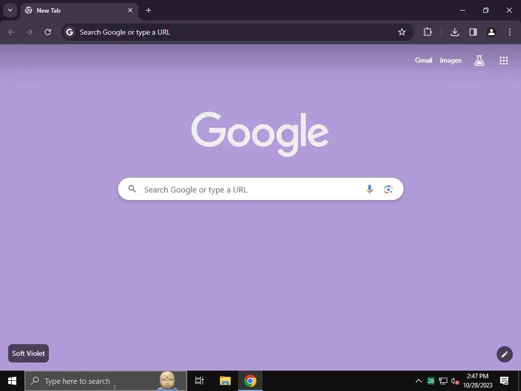Open the Downloads icon
Image resolution: width=521 pixels, height=391 pixels.
[455, 32]
